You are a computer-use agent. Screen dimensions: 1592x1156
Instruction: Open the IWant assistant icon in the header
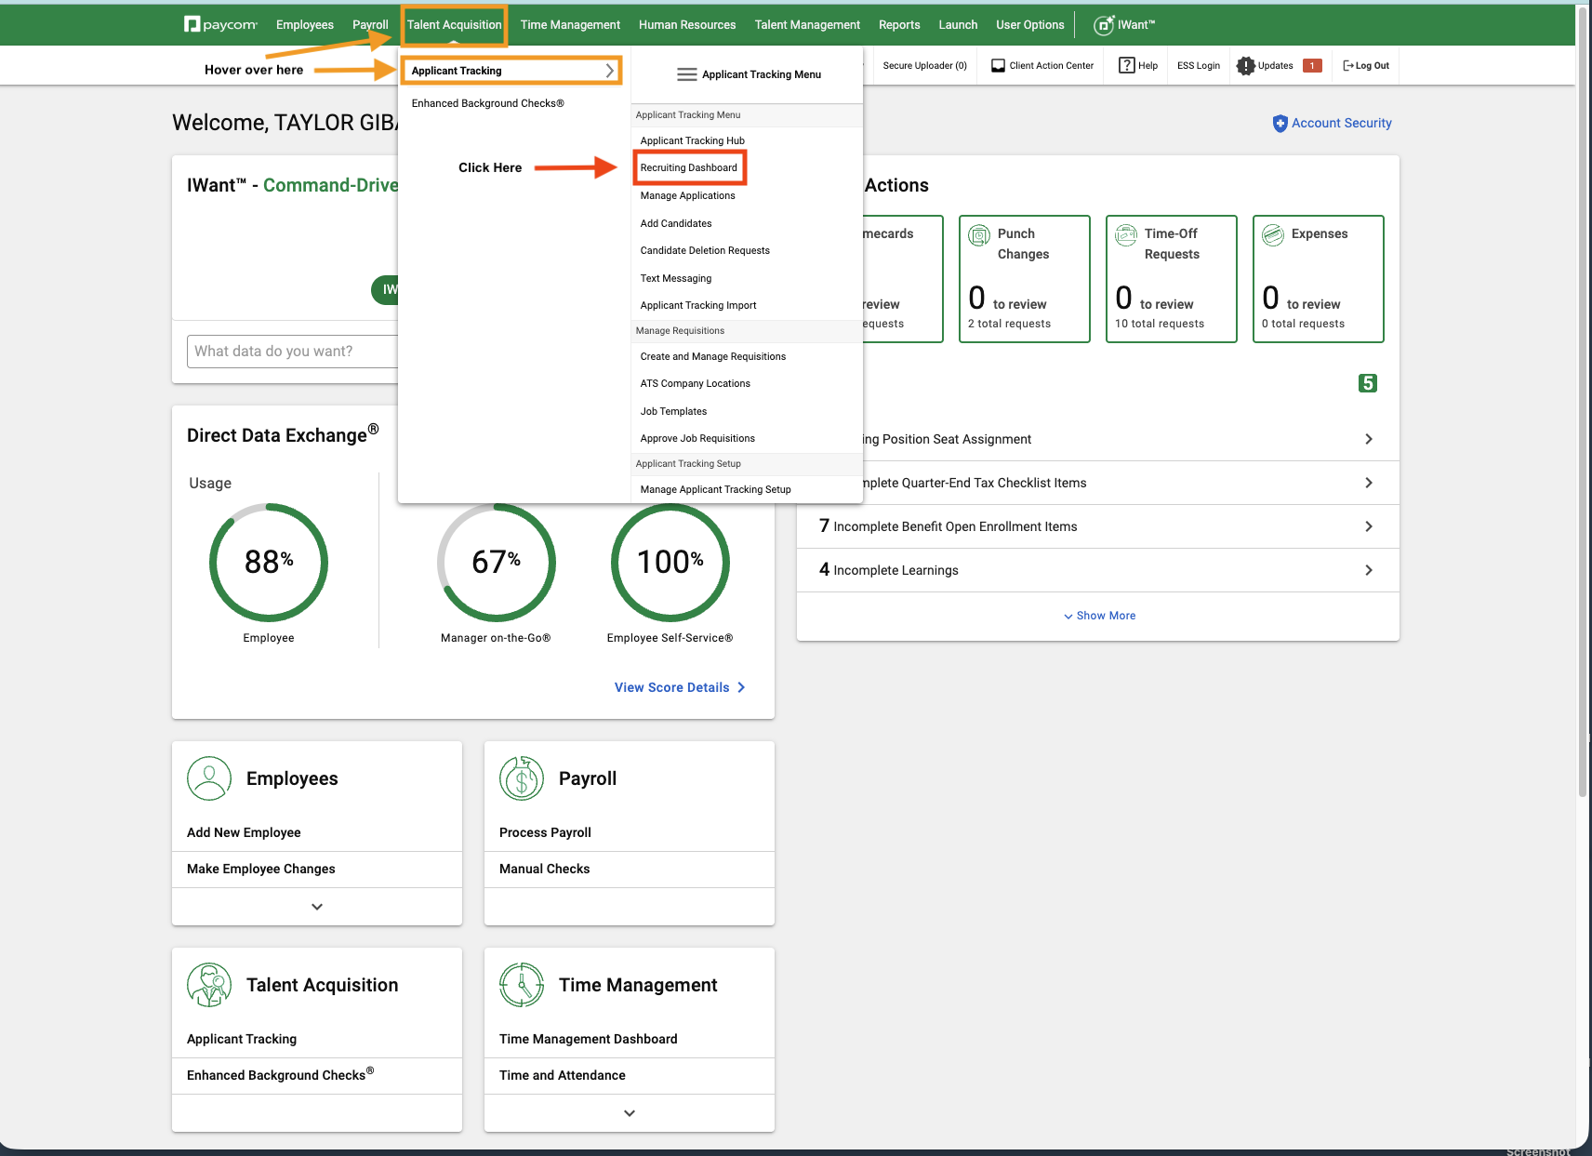[1105, 25]
